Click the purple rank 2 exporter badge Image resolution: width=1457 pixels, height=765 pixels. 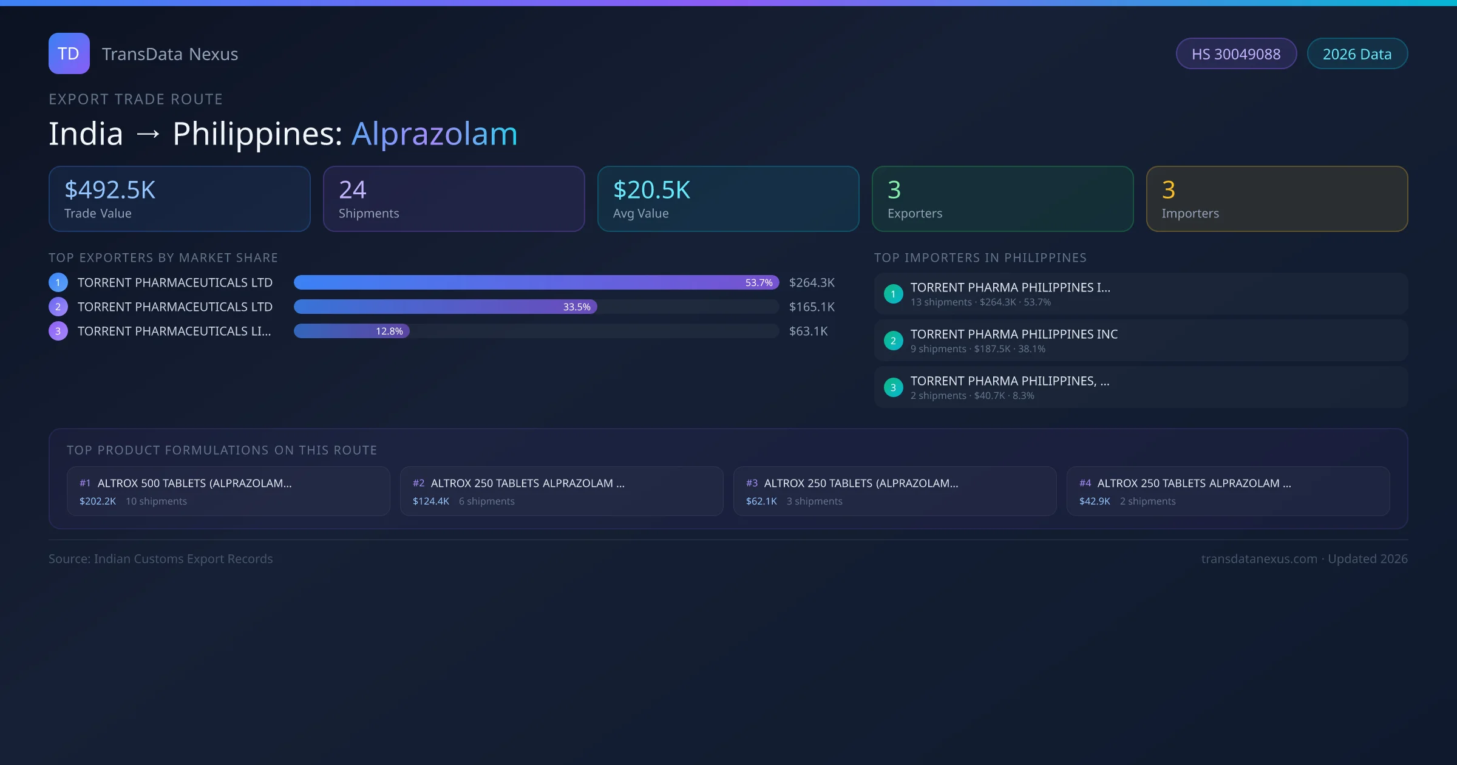click(x=58, y=307)
